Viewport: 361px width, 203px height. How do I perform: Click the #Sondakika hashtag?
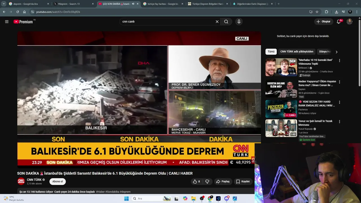click(112, 192)
